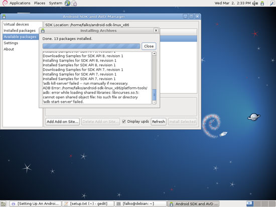Image resolution: width=276 pixels, height=207 pixels.
Task: Maximize the Android SDK and AVD Manager window
Action: point(191,17)
